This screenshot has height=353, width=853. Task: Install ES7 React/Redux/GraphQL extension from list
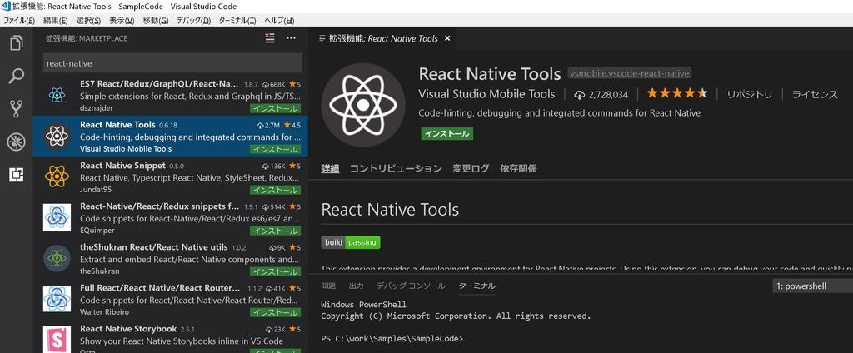click(275, 109)
